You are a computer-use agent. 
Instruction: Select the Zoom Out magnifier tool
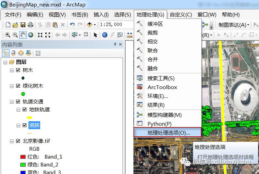(x=15, y=35)
